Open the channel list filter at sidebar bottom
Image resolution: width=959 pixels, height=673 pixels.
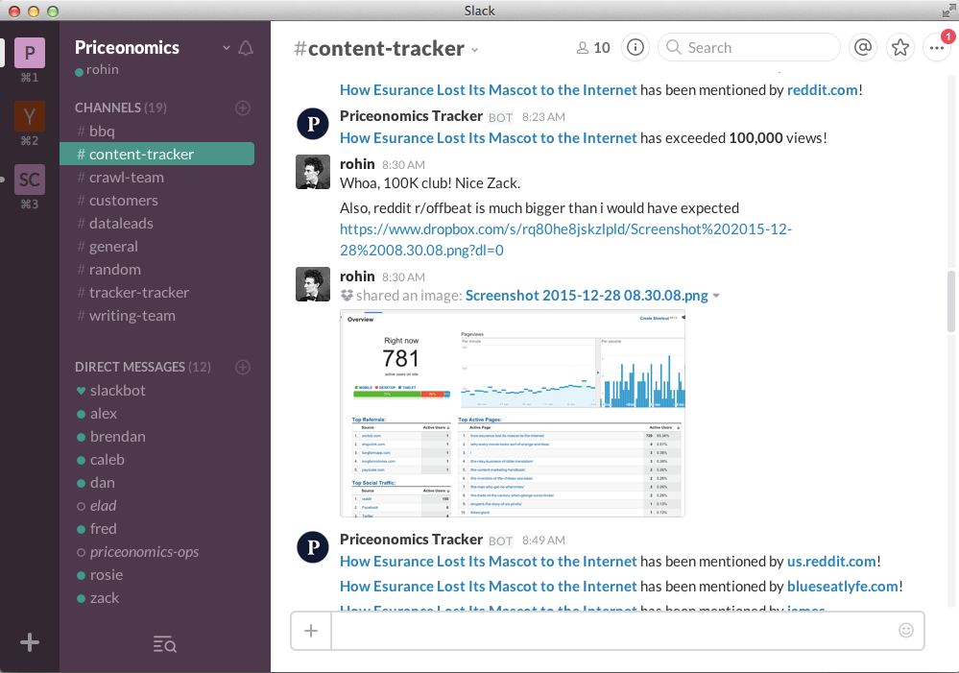164,644
